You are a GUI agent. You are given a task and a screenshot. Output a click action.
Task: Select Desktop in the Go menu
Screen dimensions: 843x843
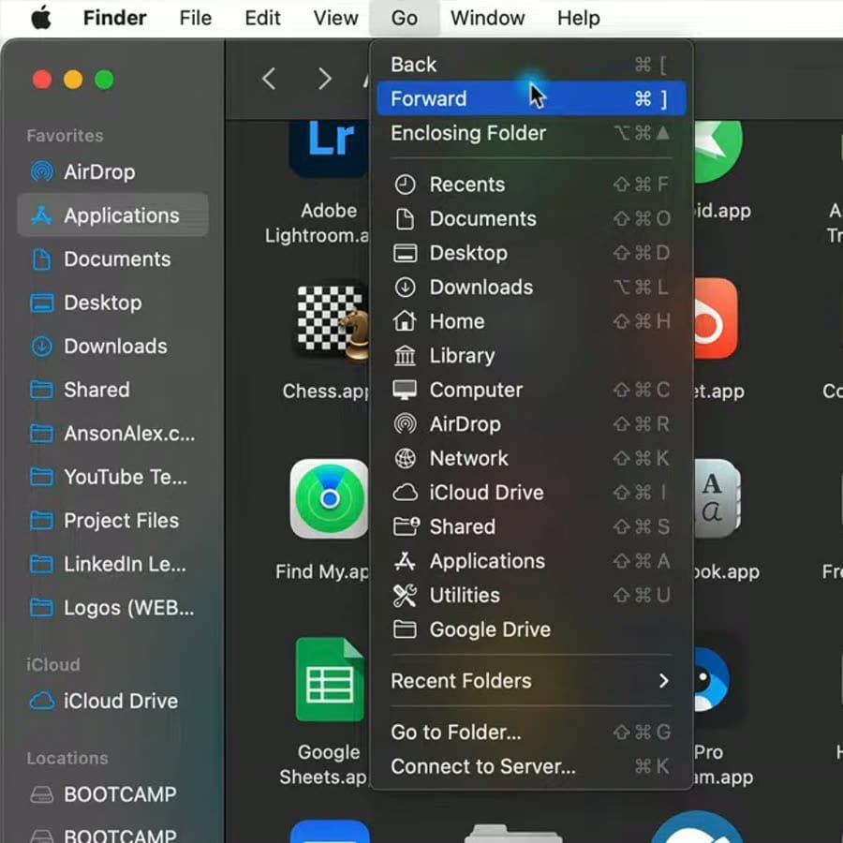[x=531, y=253]
